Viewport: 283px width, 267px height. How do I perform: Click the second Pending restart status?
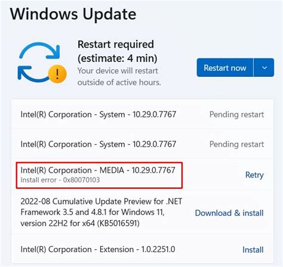(x=236, y=144)
